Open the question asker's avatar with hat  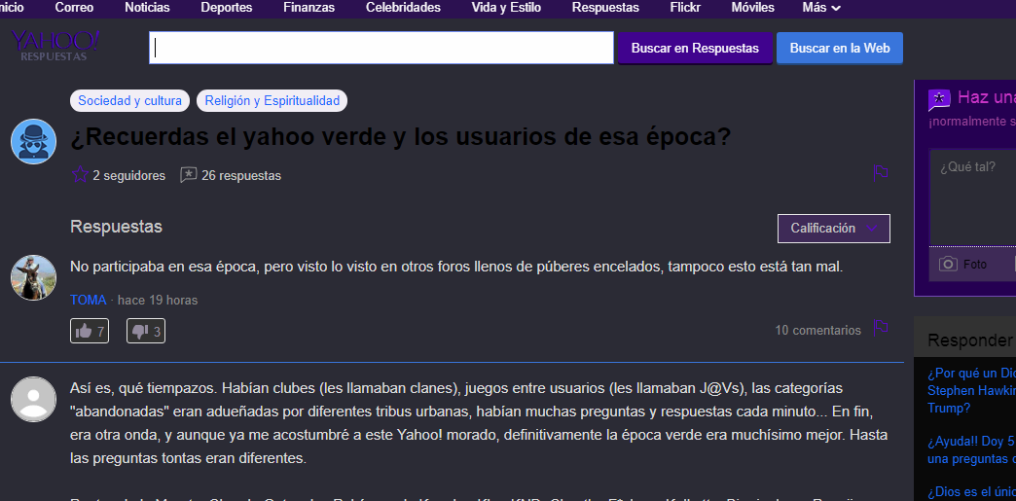pos(34,141)
